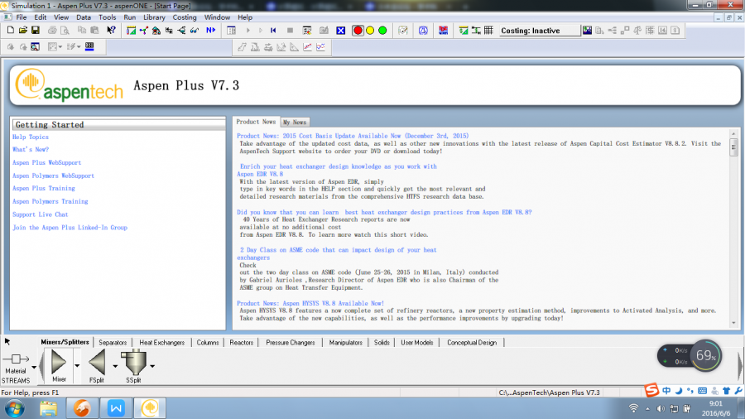The height and width of the screenshot is (419, 745).
Task: Click the blue N> Next button
Action: click(x=210, y=31)
